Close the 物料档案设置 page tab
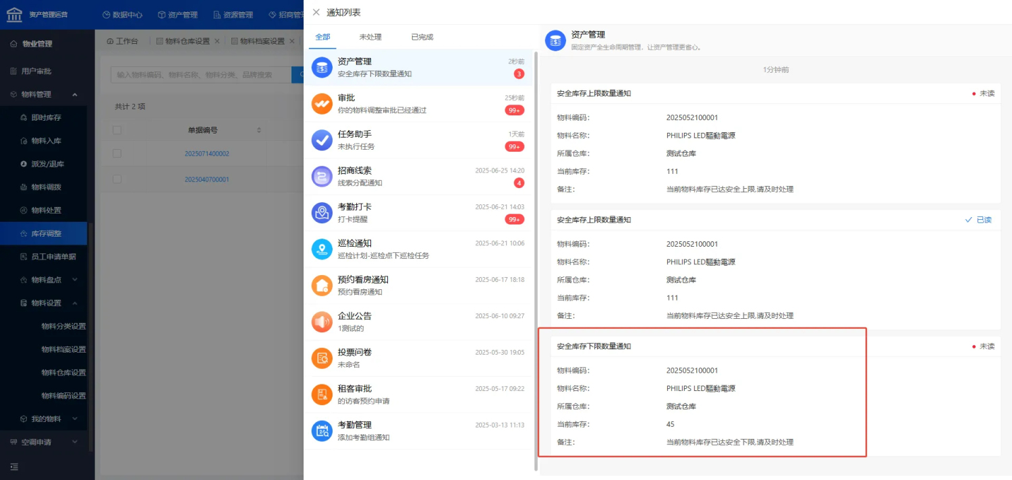Screen dimensions: 1012x480 tap(292, 41)
